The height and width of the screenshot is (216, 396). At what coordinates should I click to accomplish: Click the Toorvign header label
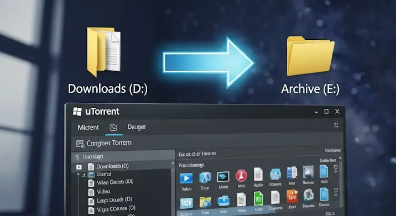[x=93, y=157]
